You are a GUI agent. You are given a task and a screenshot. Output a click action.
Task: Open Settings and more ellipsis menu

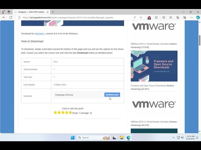pos(191,17)
